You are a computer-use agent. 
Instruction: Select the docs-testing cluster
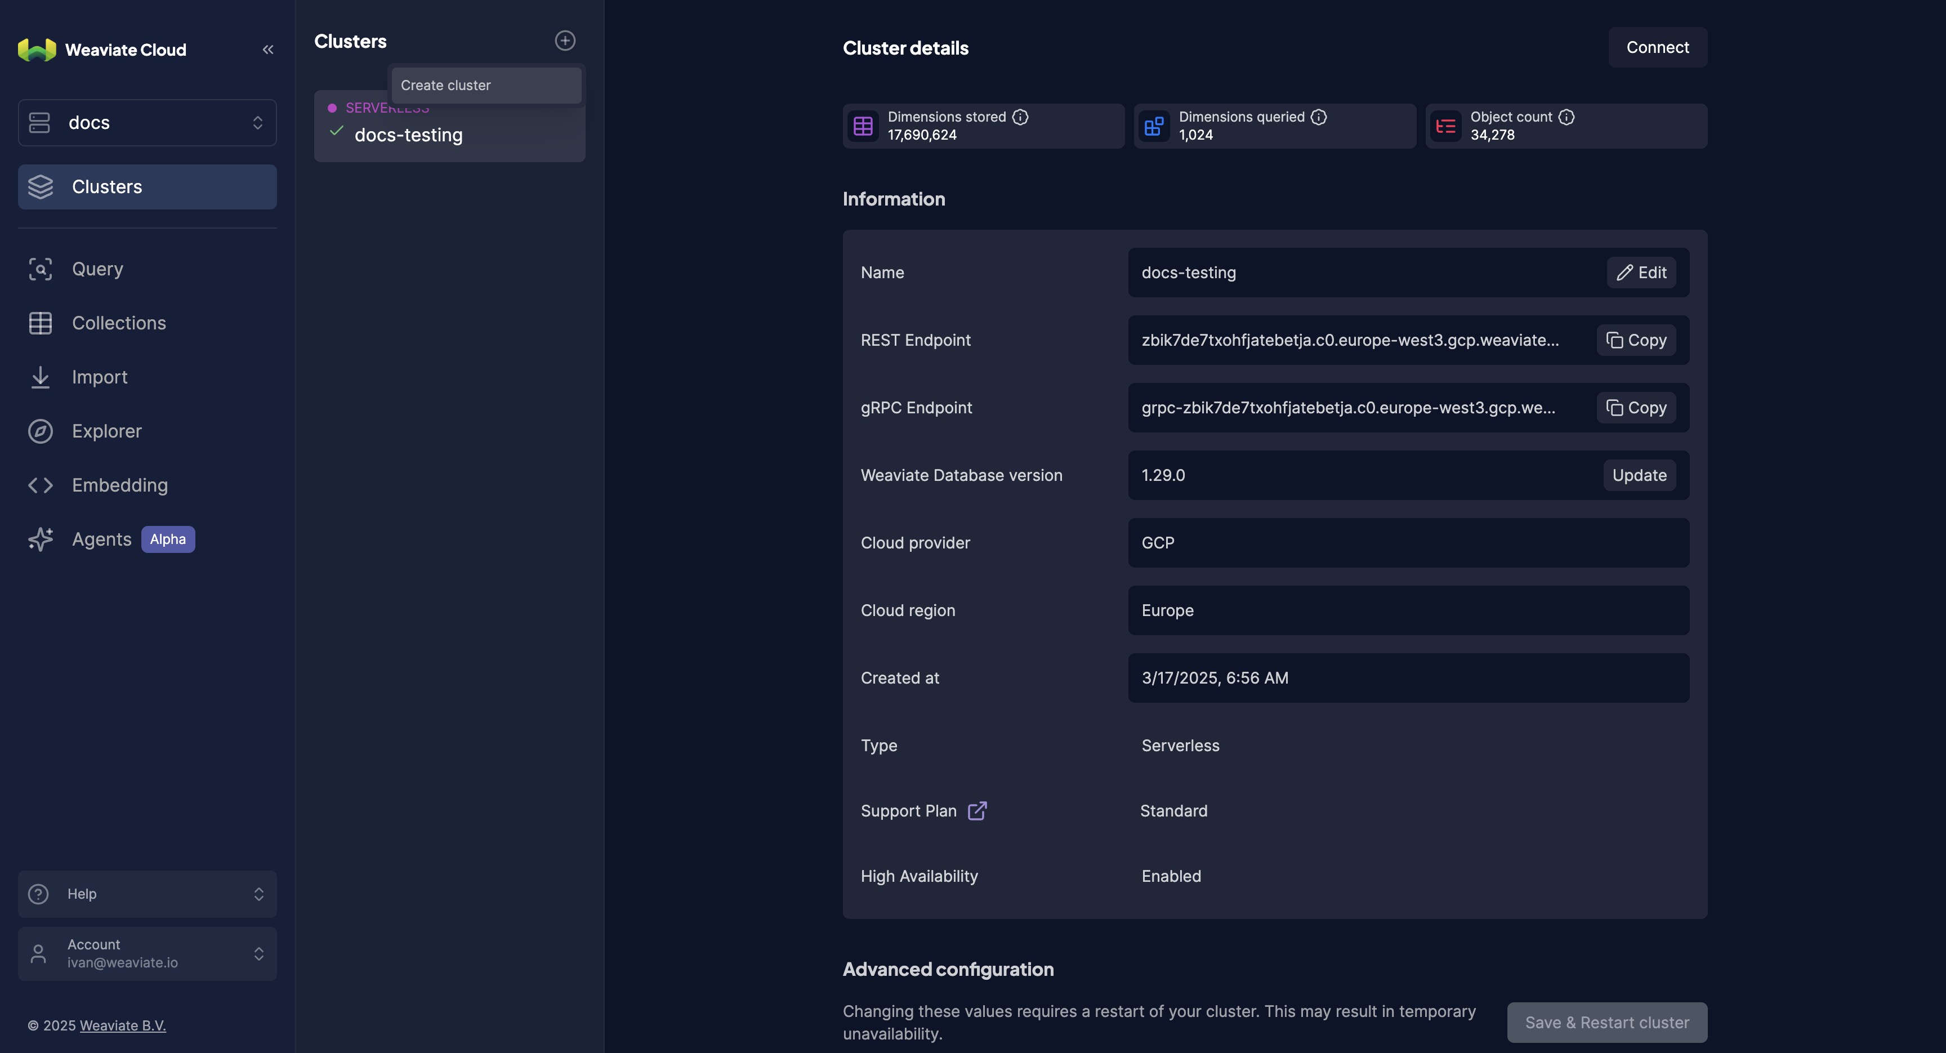tap(449, 126)
